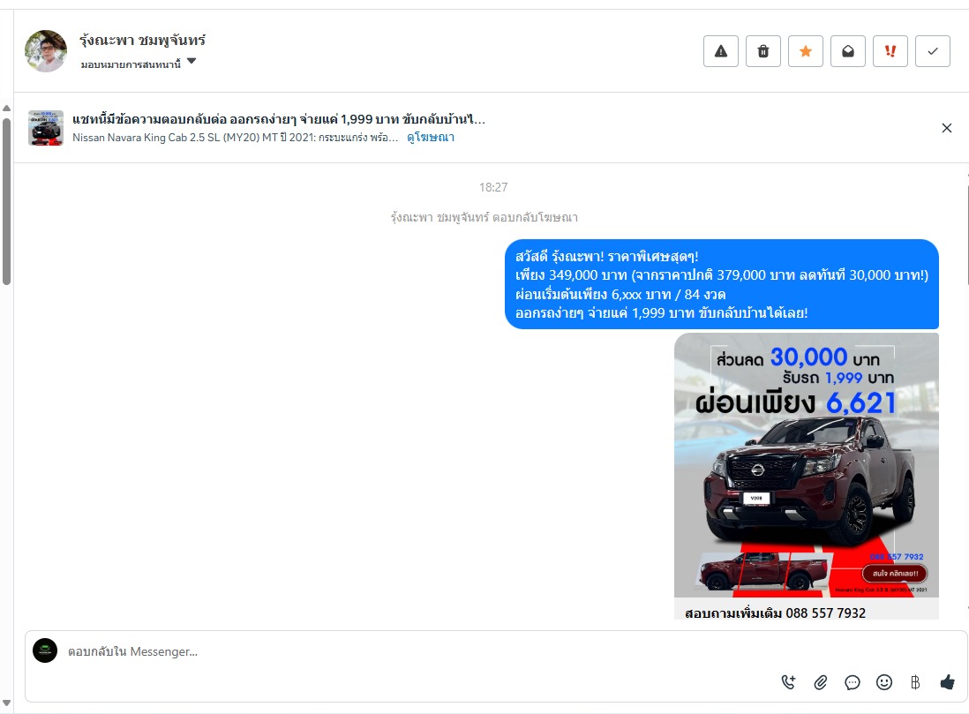This screenshot has width=969, height=714.
Task: Click the ดูโฆษณา link
Action: 430,137
